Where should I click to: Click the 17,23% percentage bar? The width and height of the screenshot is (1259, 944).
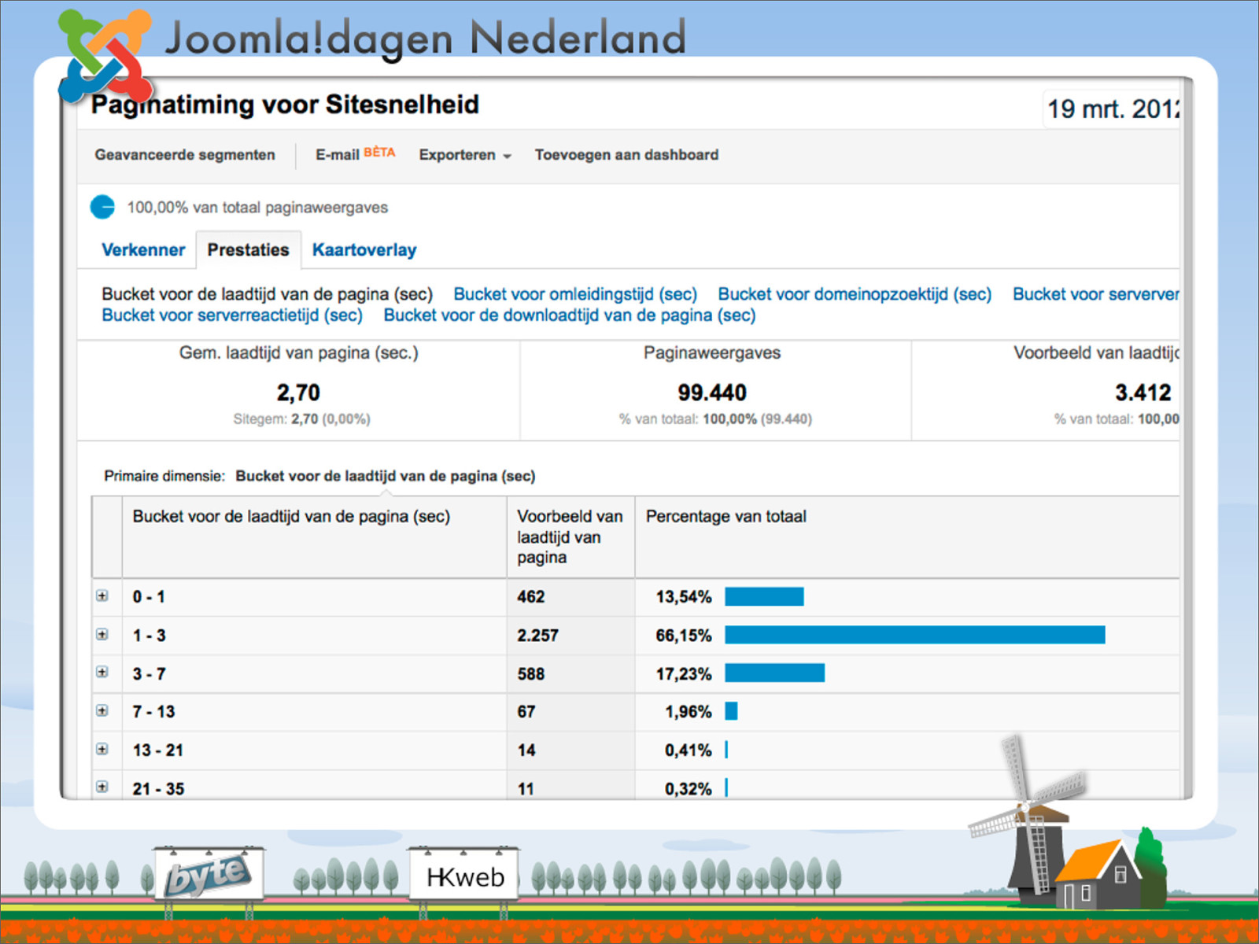774,673
